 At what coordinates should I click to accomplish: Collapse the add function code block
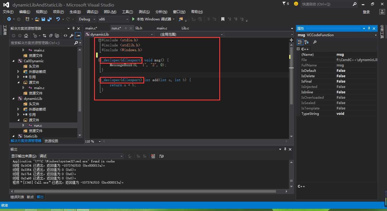(x=100, y=80)
